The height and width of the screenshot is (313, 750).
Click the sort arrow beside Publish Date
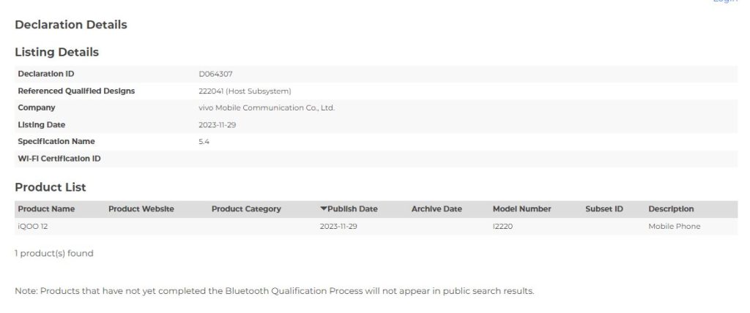(324, 209)
